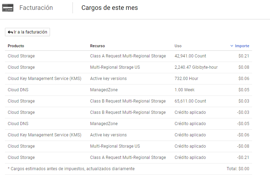Viewport: 270px width, 185px height.
Task: Click ManagedZone in the -$0.05 credit row
Action: click(104, 124)
